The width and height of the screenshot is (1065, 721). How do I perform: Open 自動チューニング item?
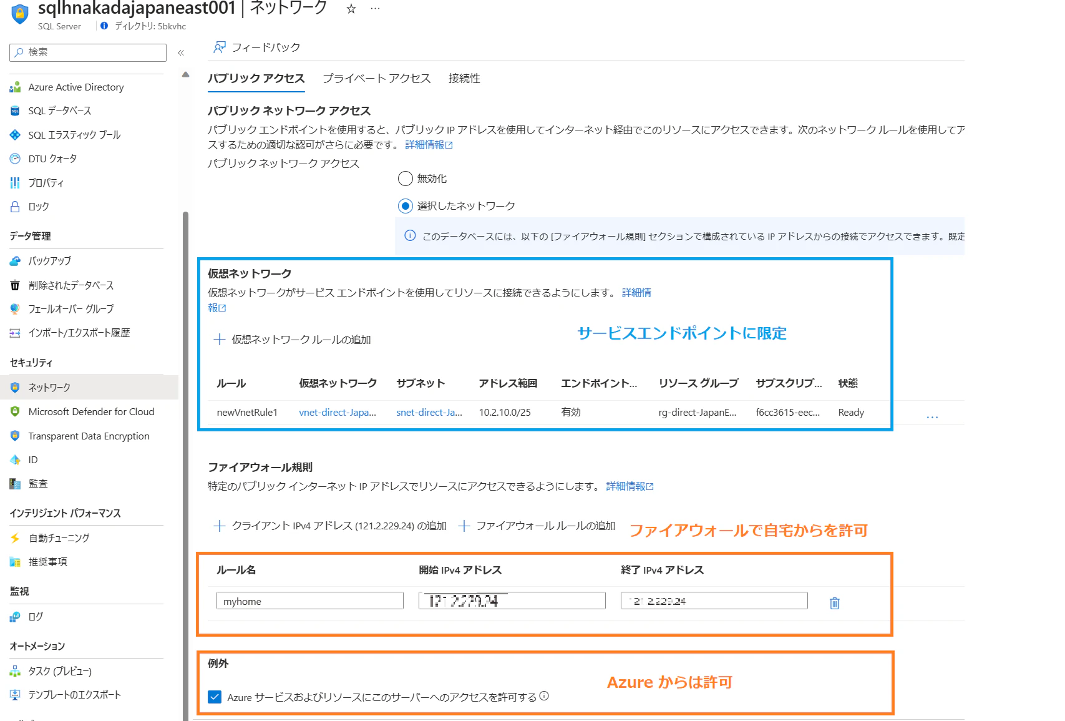[x=59, y=538]
